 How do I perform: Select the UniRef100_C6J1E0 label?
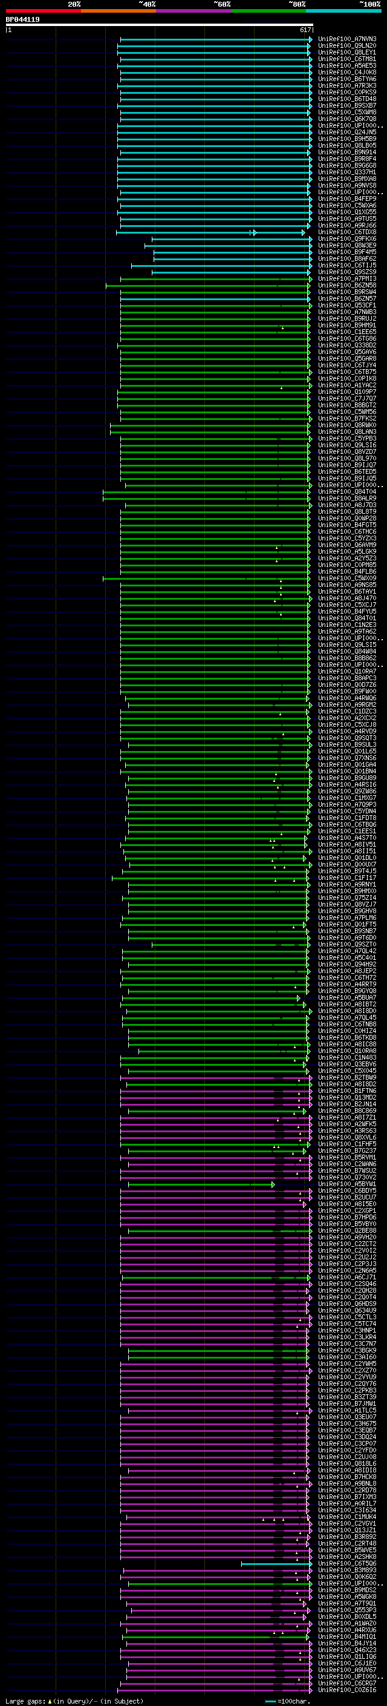point(346,1663)
